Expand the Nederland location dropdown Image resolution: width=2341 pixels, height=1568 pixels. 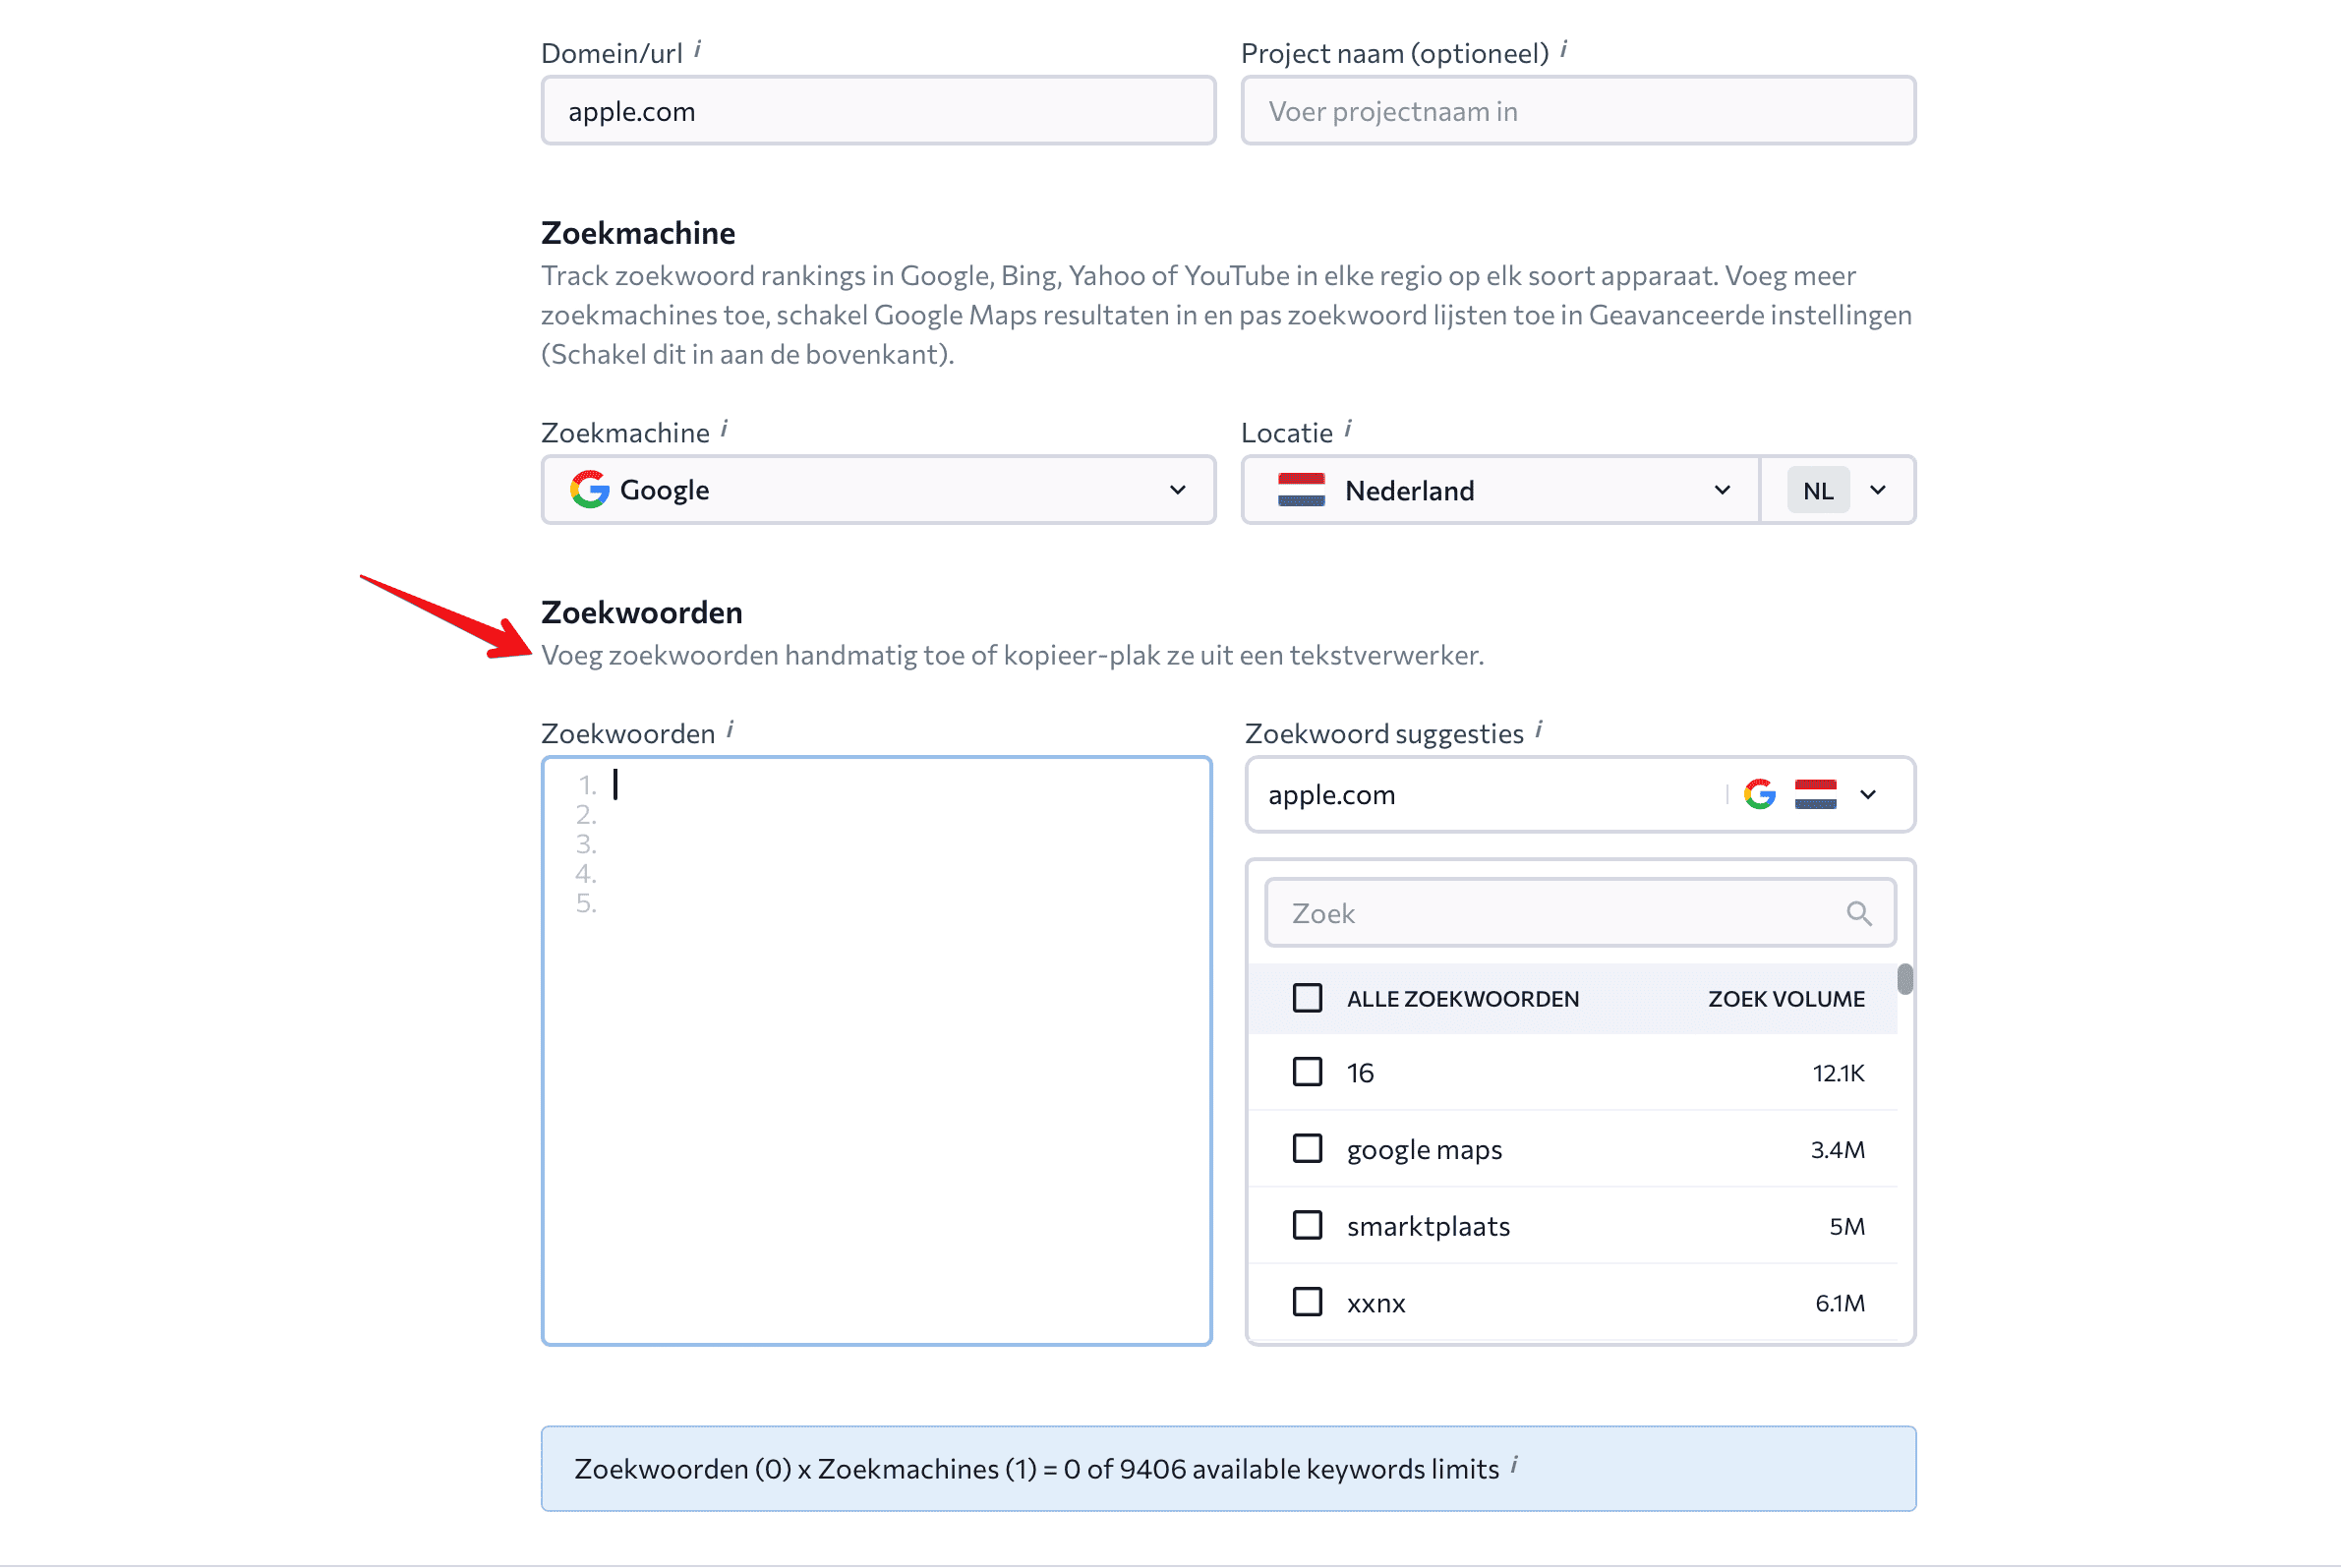pos(1499,490)
